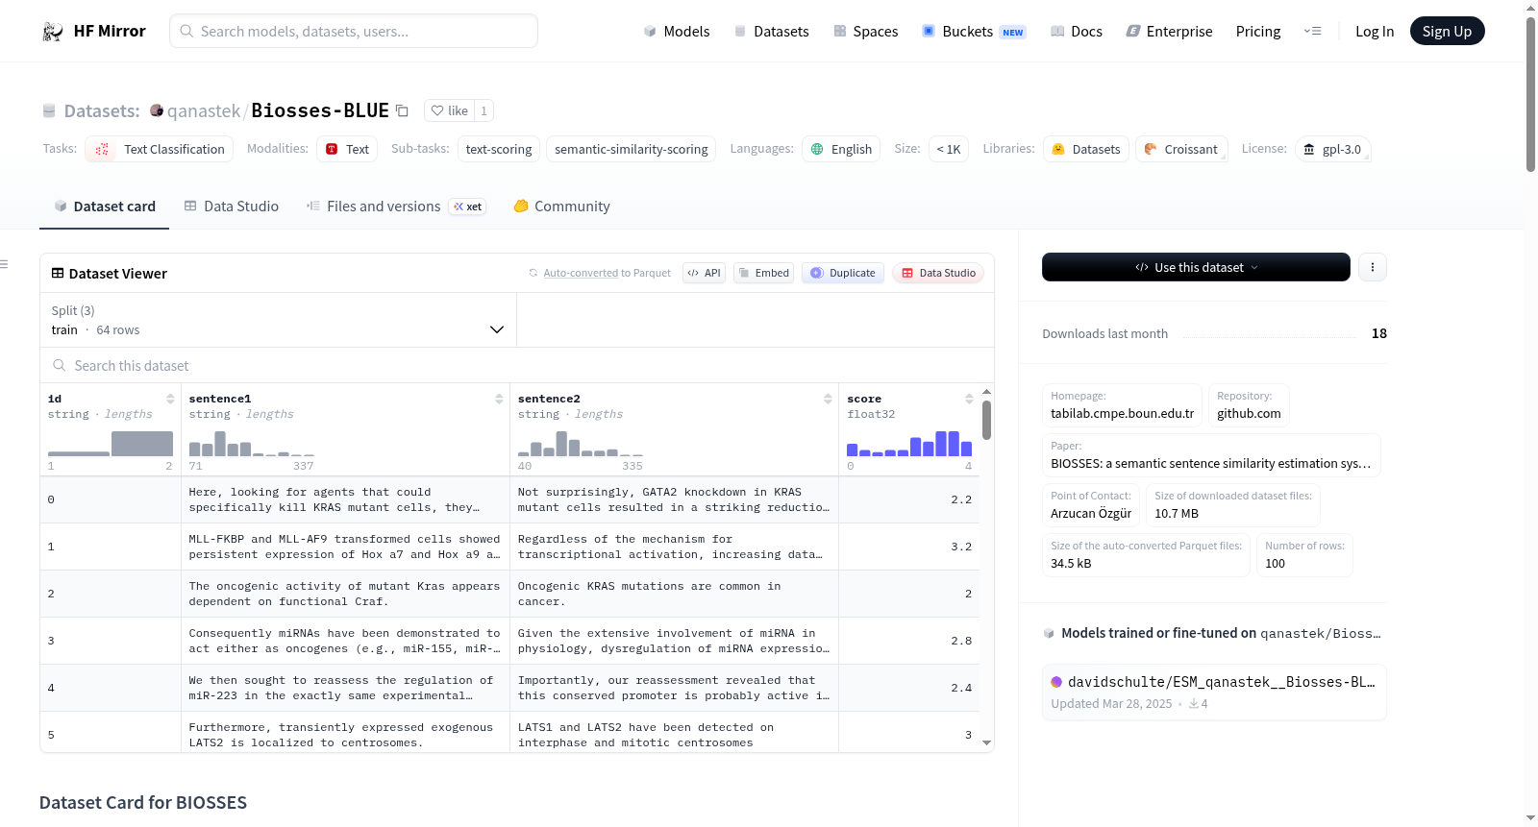Image resolution: width=1538 pixels, height=827 pixels.
Task: Click the score distribution histogram
Action: coord(909,443)
